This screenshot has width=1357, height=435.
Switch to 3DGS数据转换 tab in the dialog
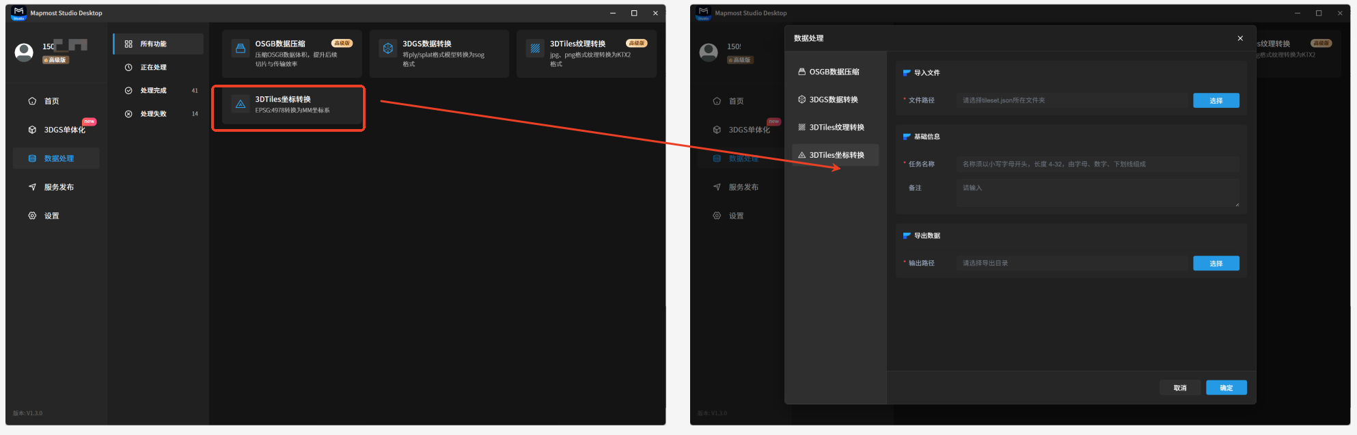pos(835,100)
